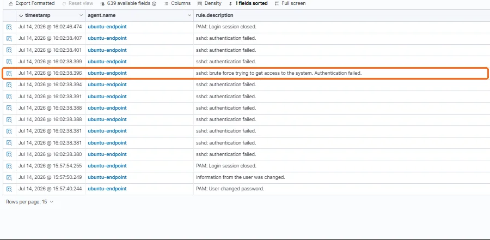
Task: Inspect the 15:57:54.255 event details icon
Action: point(9,166)
